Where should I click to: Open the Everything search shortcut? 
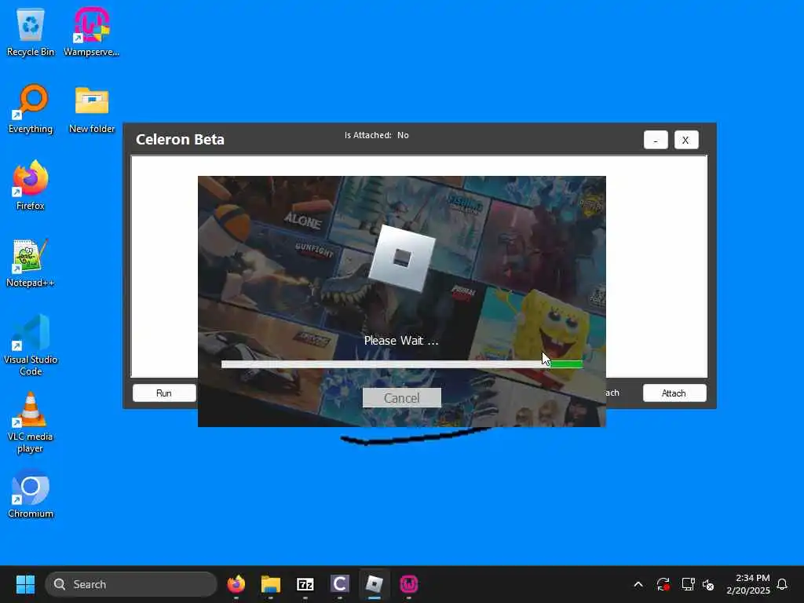(x=31, y=108)
